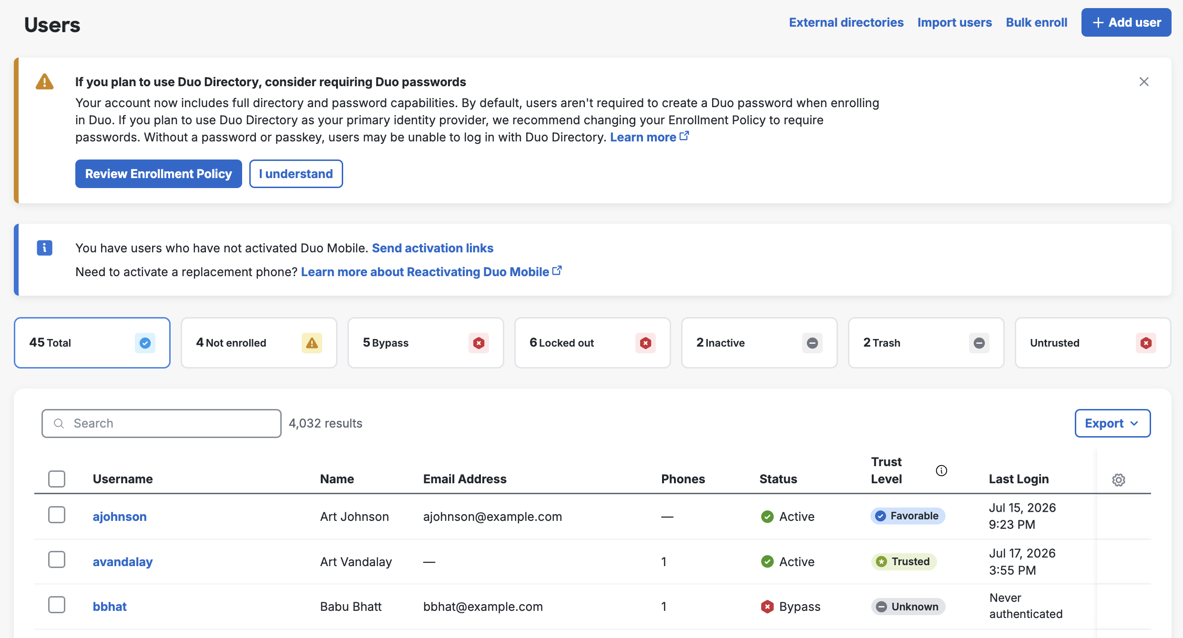This screenshot has height=638, width=1183.
Task: Filter by 5 Bypass users
Action: 426,343
